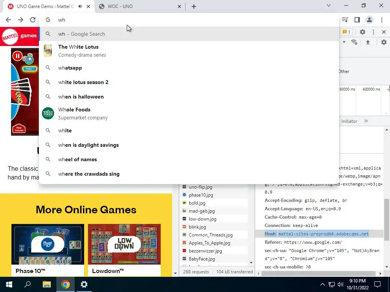The image size is (390, 292).
Task: Choose 'white lotus season 2' suggestion
Action: coord(189,82)
